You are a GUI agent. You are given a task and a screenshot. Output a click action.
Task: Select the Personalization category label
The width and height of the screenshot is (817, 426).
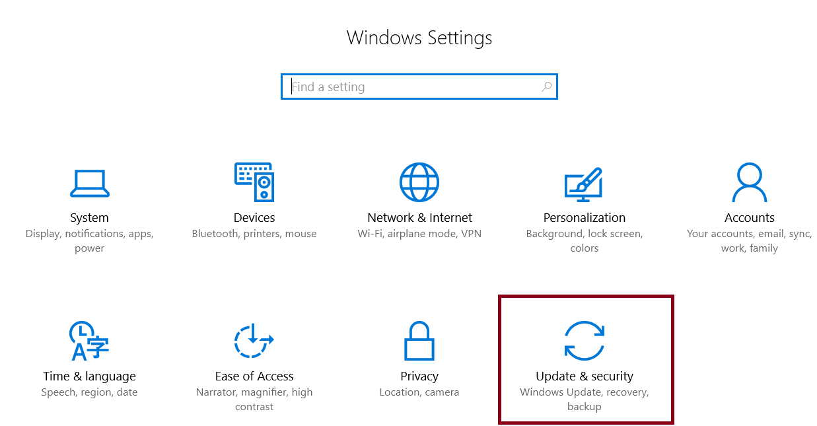point(585,218)
